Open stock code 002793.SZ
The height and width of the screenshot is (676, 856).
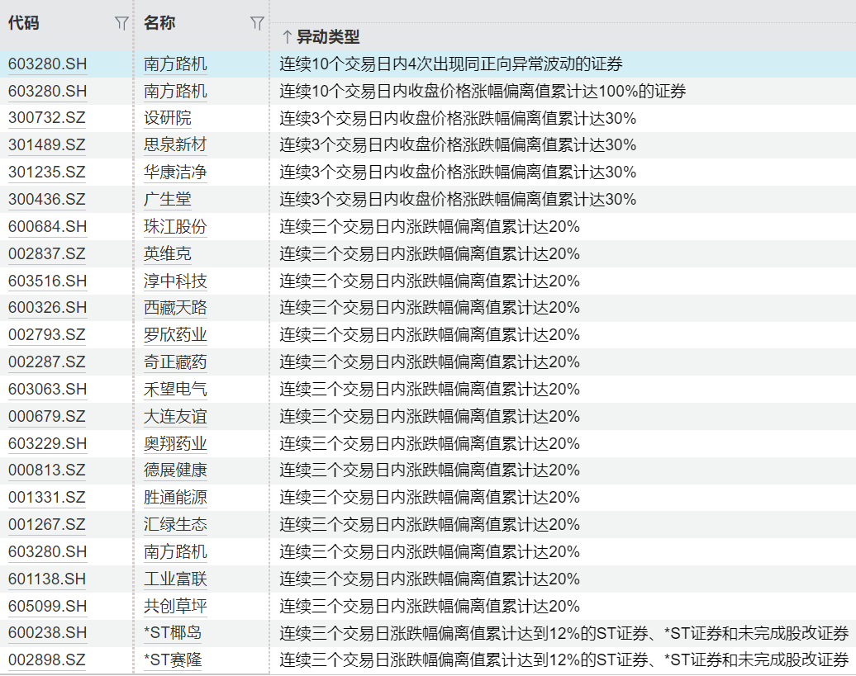click(x=47, y=335)
